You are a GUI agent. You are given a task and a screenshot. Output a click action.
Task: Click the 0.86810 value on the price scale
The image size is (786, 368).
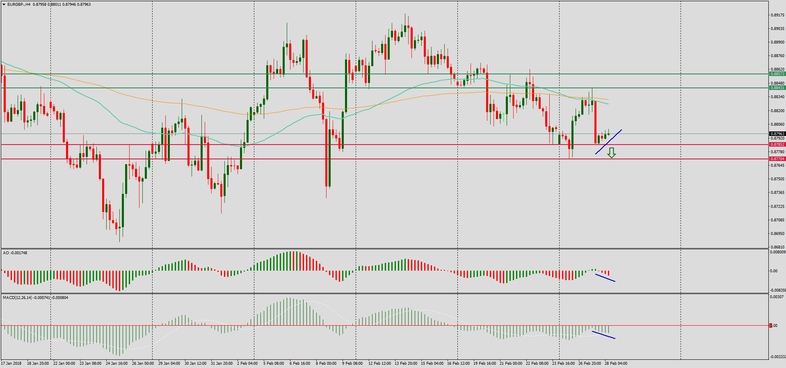pos(777,247)
